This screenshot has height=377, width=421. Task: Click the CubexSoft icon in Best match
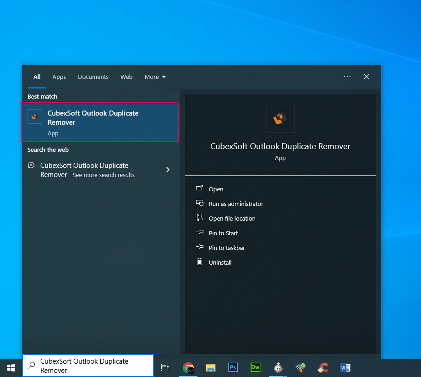pos(35,116)
